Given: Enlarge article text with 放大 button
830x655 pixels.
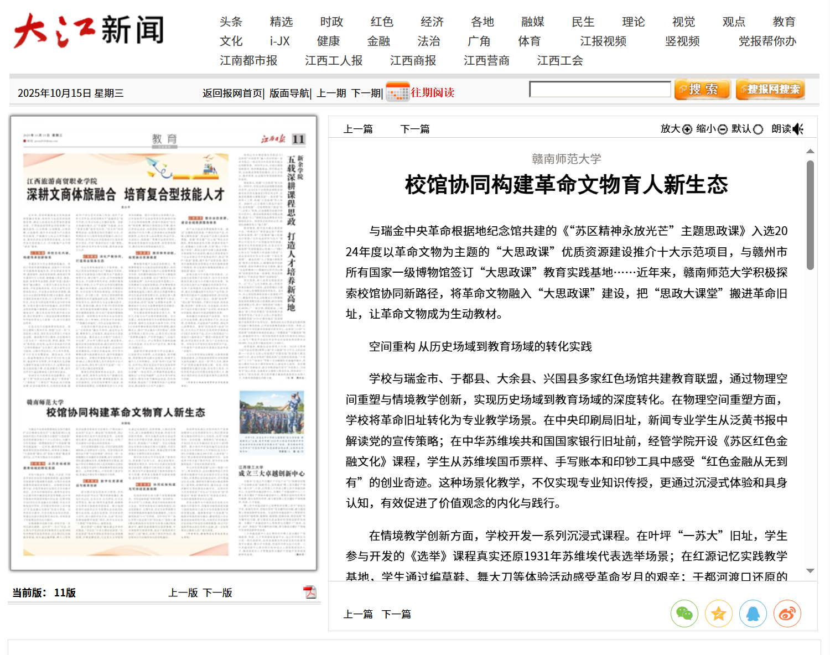Looking at the screenshot, I should 676,129.
